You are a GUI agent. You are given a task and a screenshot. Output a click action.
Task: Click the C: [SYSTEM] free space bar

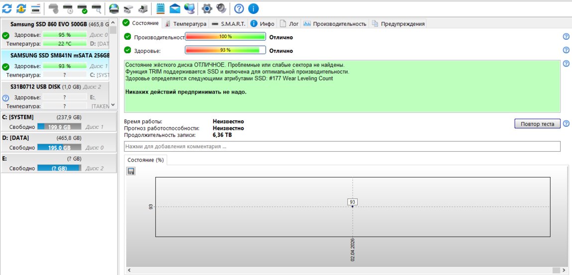(x=59, y=127)
